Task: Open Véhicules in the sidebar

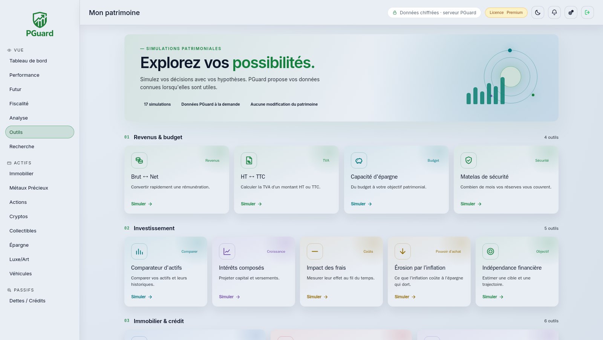Action: [40, 274]
